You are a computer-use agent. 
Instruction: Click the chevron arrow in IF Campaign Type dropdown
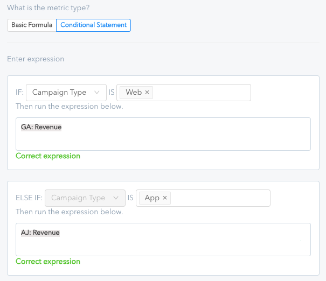coord(96,93)
